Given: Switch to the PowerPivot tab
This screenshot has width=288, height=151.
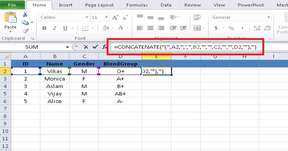Looking at the screenshot, I should [251, 5].
